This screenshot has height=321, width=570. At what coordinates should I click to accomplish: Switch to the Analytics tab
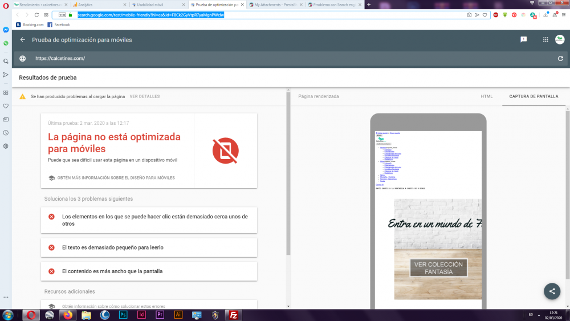click(98, 5)
